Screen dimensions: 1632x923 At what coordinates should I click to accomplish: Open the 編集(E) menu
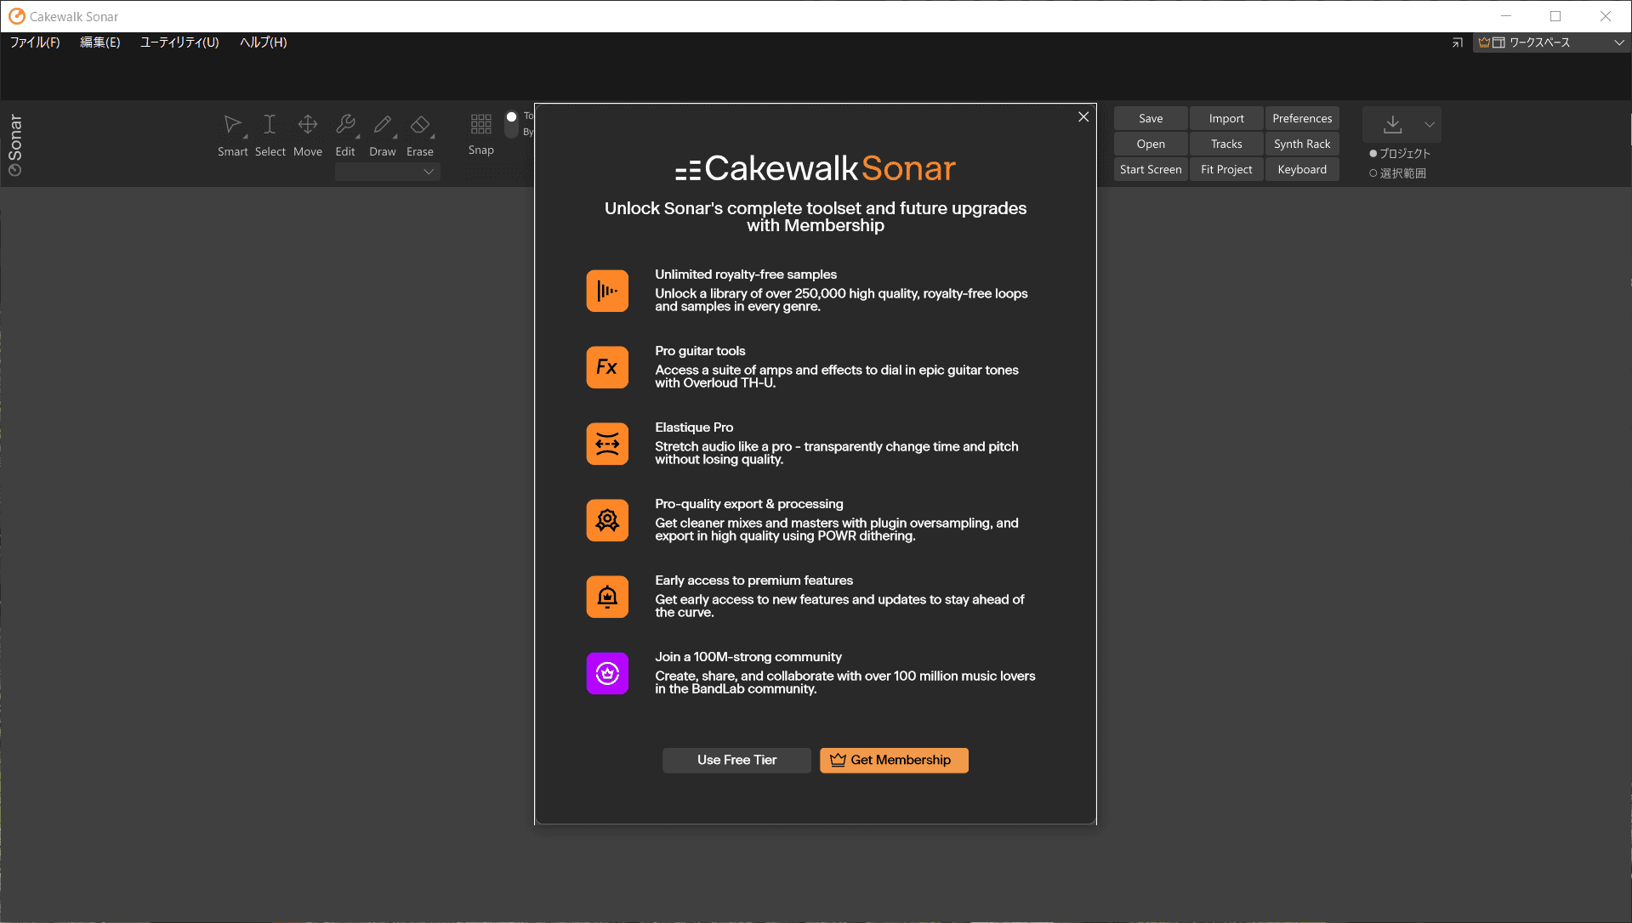[x=100, y=42]
